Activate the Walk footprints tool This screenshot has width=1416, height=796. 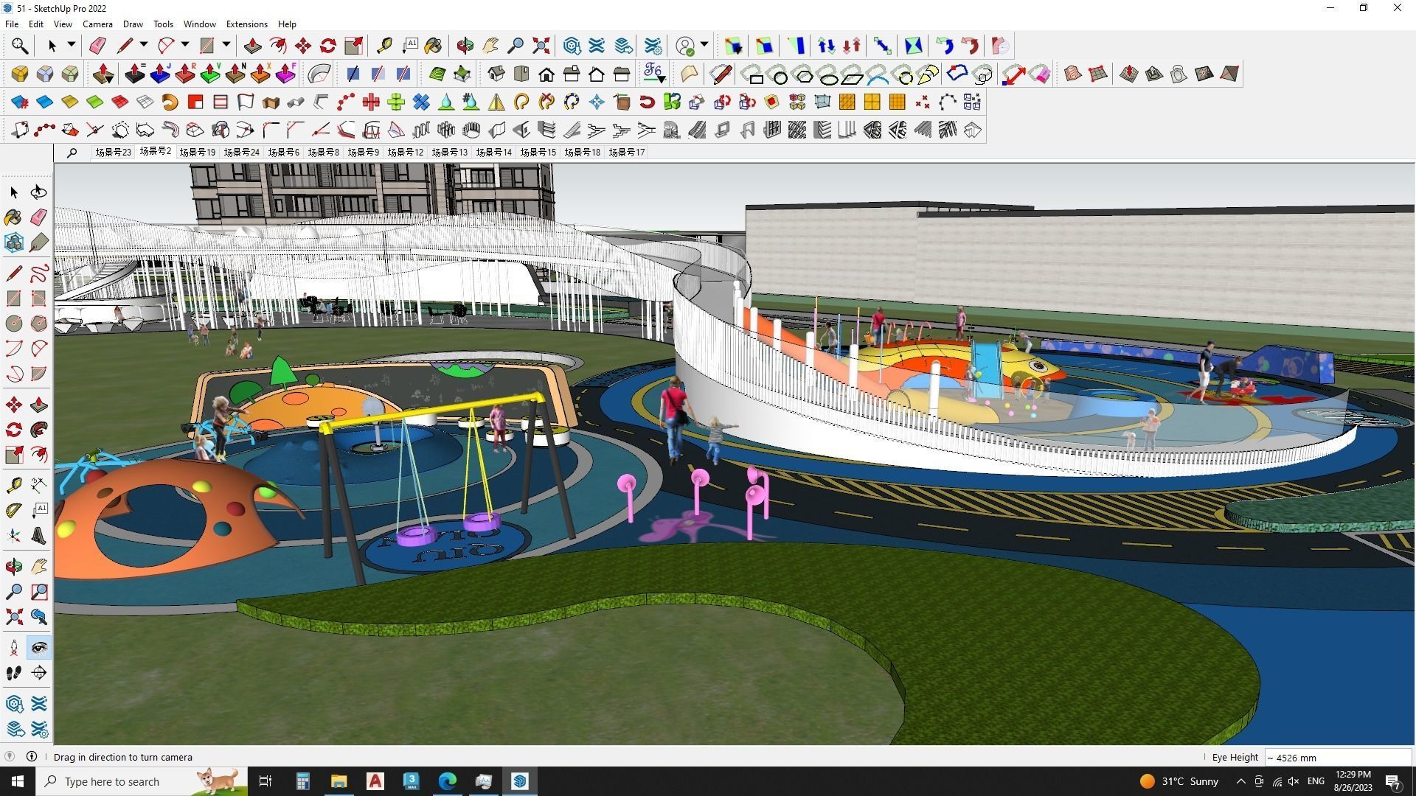[13, 672]
